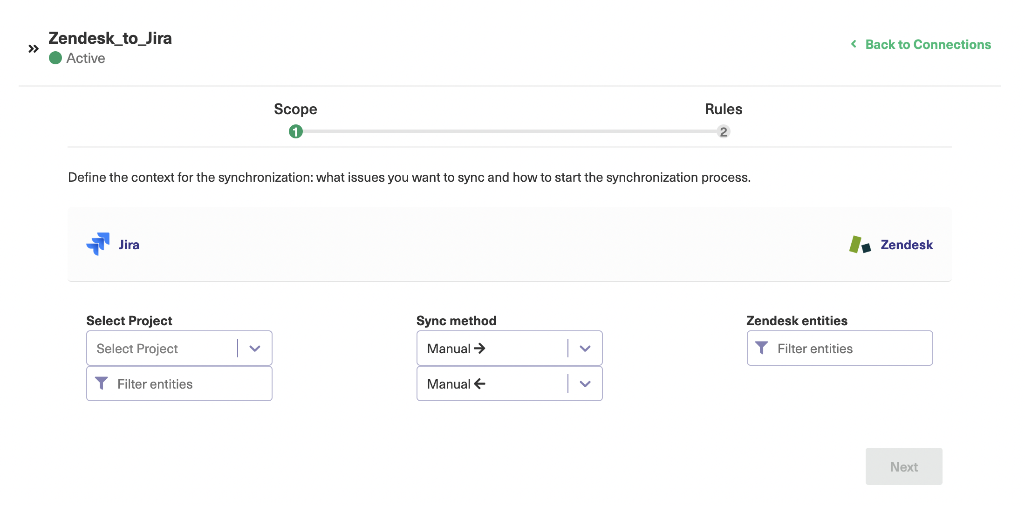Click the progress bar between Scope and Rules

coord(510,132)
